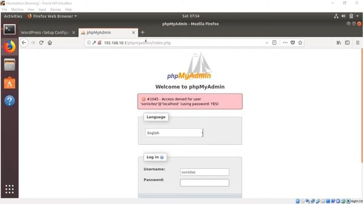
Task: Open the VirtualBox Input menu
Action: (x=42, y=10)
